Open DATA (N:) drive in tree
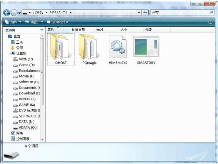 (26, 122)
